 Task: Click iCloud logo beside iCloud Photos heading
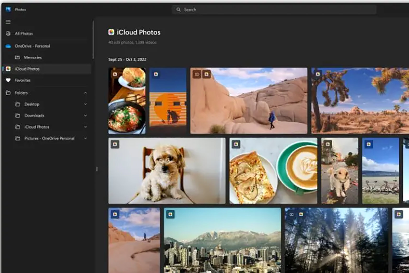click(111, 32)
